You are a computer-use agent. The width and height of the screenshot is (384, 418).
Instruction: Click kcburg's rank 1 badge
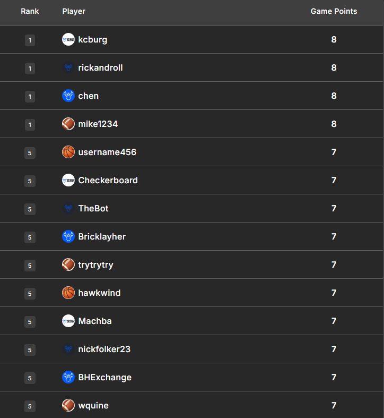click(30, 40)
